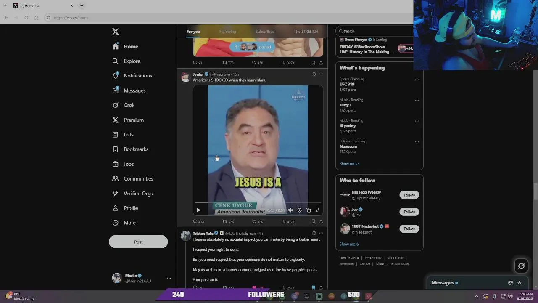Follow 100T Nadeshot
This screenshot has width=538, height=303.
click(x=409, y=229)
